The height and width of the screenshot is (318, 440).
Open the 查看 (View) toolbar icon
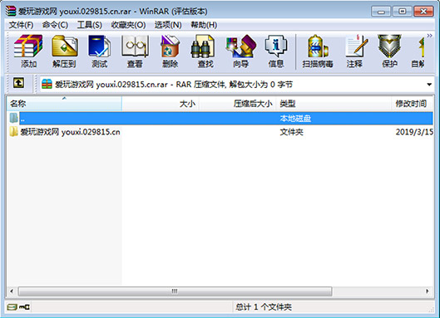click(x=135, y=51)
